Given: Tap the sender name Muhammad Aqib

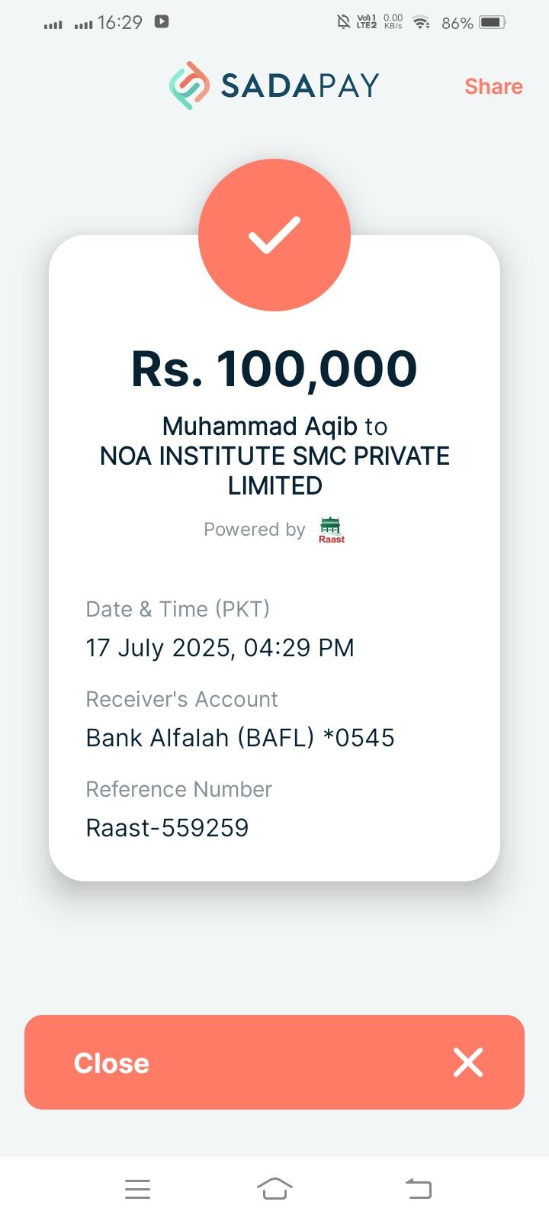Looking at the screenshot, I should 260,426.
